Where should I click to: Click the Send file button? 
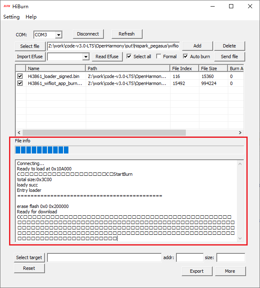coord(230,57)
